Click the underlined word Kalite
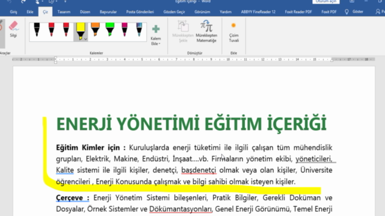 pyautogui.click(x=65, y=170)
